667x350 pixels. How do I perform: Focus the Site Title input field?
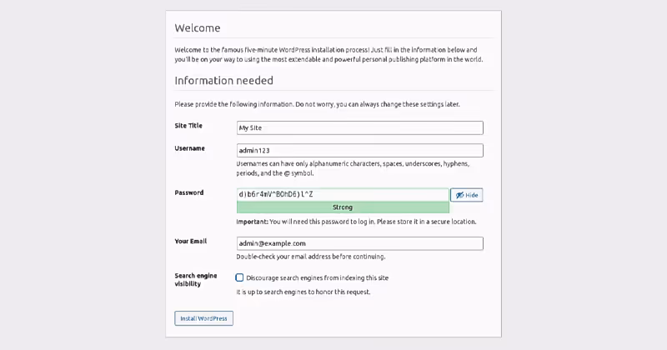pos(359,128)
